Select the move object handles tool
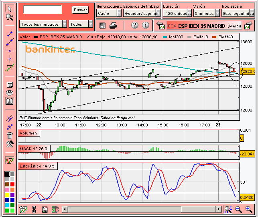The height and width of the screenshot is (217, 258). (x=10, y=127)
